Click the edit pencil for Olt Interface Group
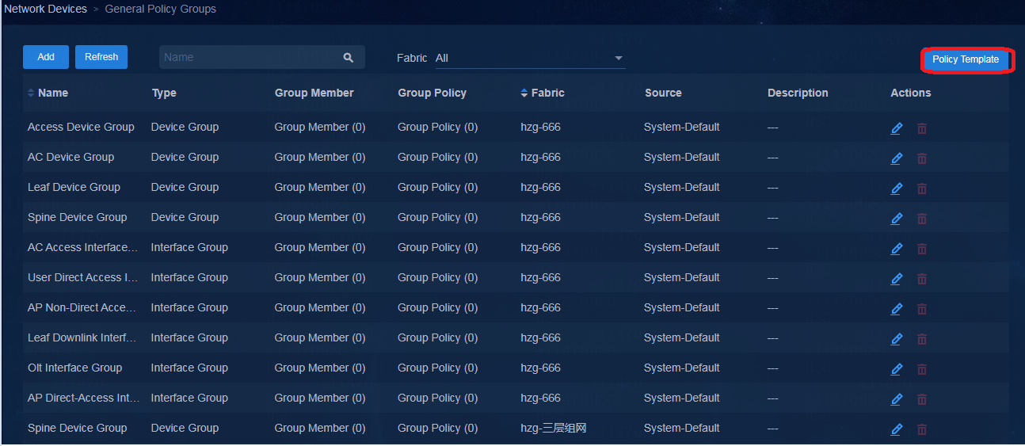Viewport: 1025px width, 446px height. 897,369
